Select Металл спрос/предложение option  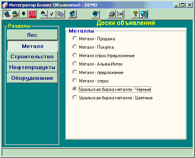[x=104, y=55]
